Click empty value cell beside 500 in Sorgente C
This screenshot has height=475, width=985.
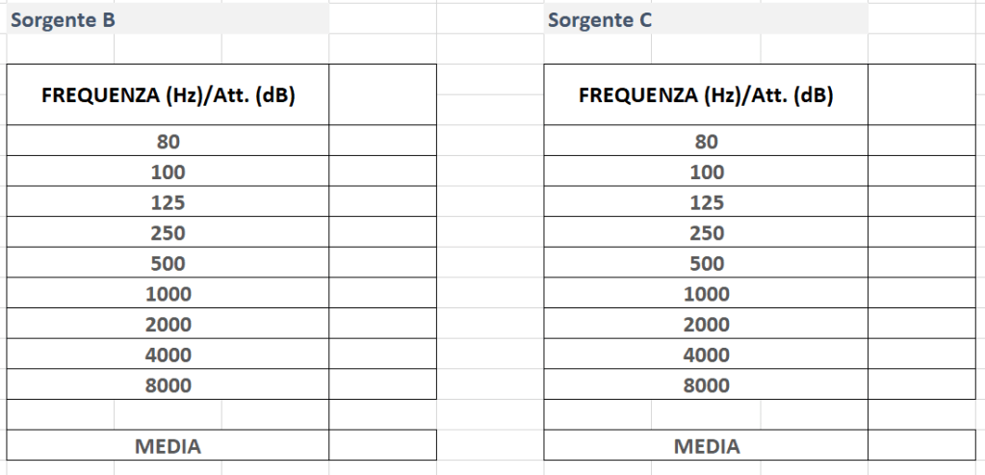pyautogui.click(x=920, y=263)
